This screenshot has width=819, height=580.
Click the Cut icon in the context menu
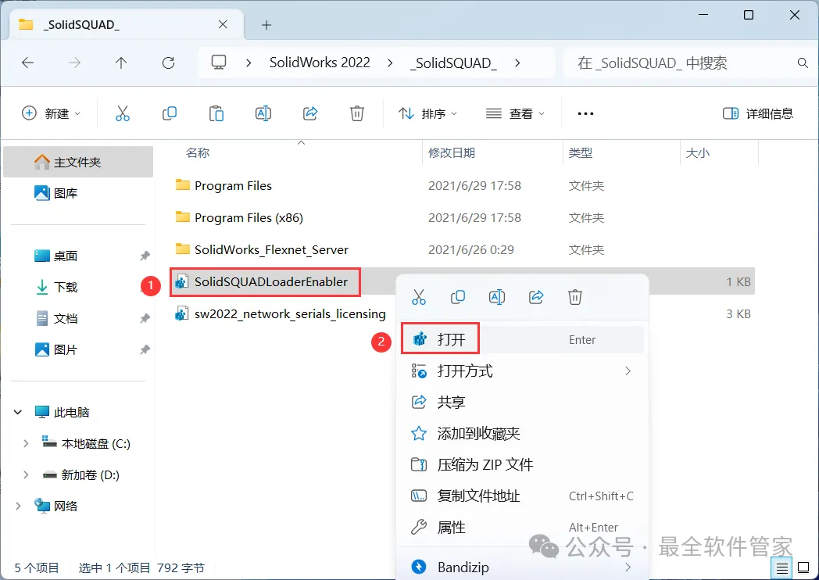(419, 297)
